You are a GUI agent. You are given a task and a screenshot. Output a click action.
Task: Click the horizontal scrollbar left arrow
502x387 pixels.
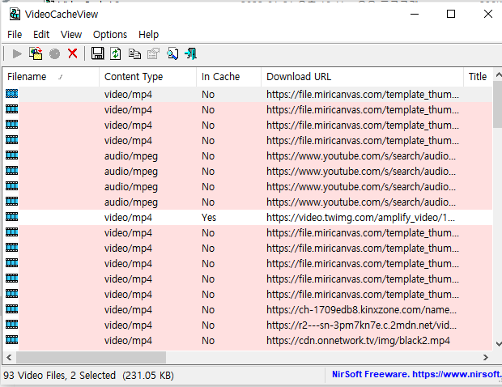coord(9,357)
